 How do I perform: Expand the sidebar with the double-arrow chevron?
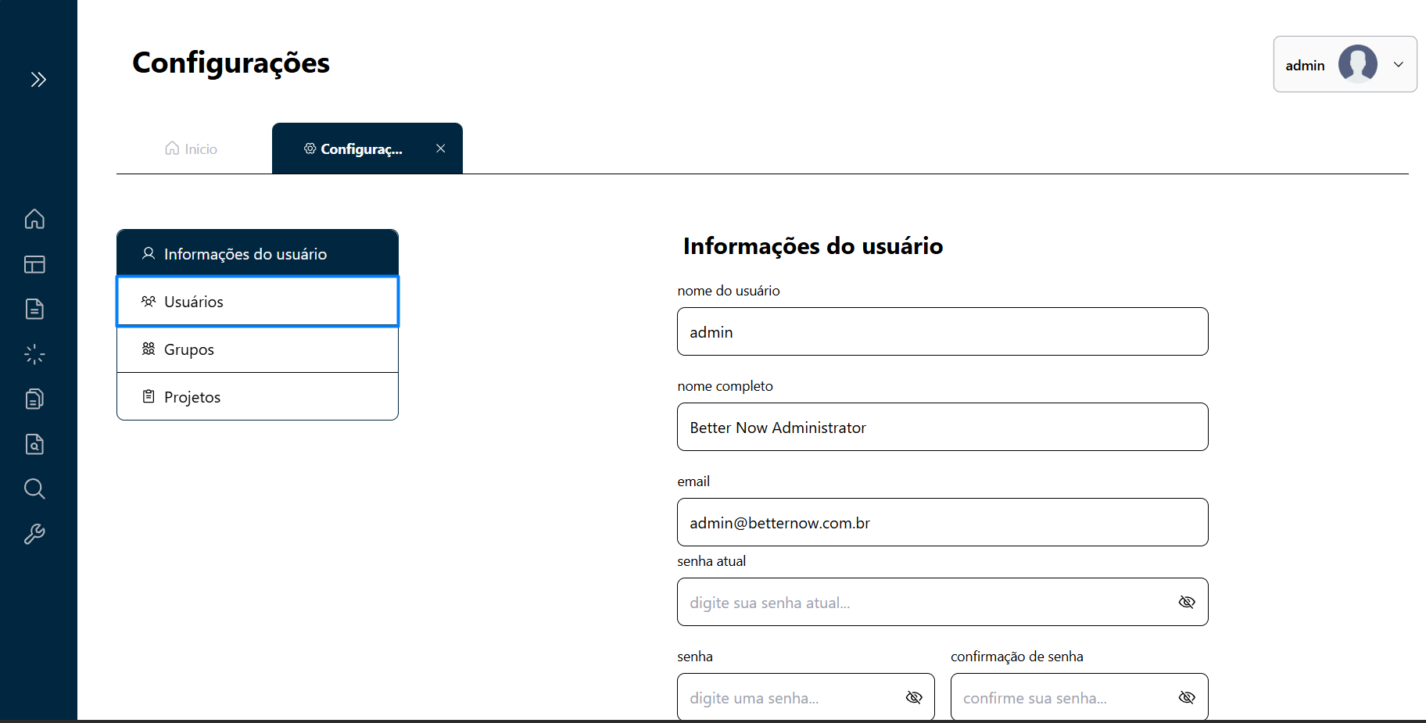(38, 78)
